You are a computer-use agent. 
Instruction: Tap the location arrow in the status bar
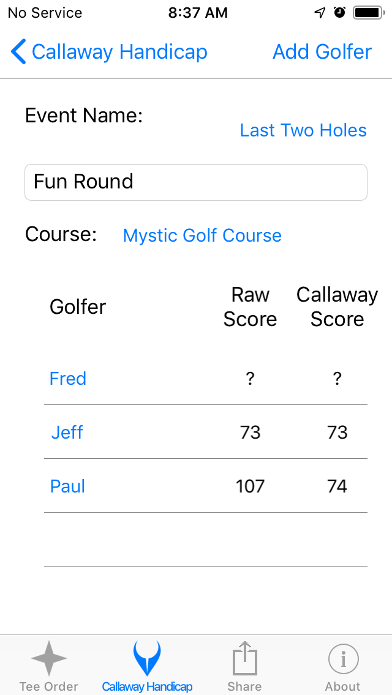point(318,12)
